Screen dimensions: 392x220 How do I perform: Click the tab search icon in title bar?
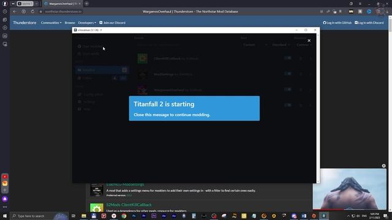pos(351,4)
